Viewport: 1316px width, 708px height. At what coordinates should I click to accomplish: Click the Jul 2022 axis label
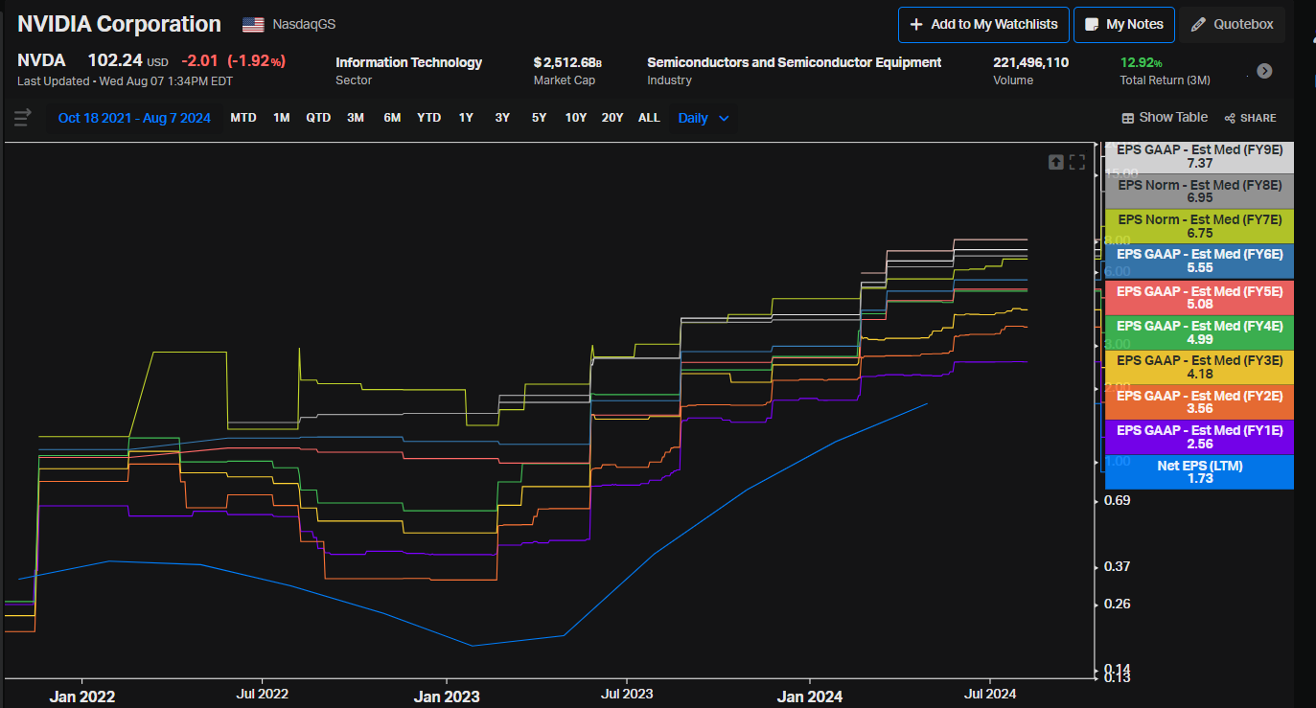[x=261, y=694]
